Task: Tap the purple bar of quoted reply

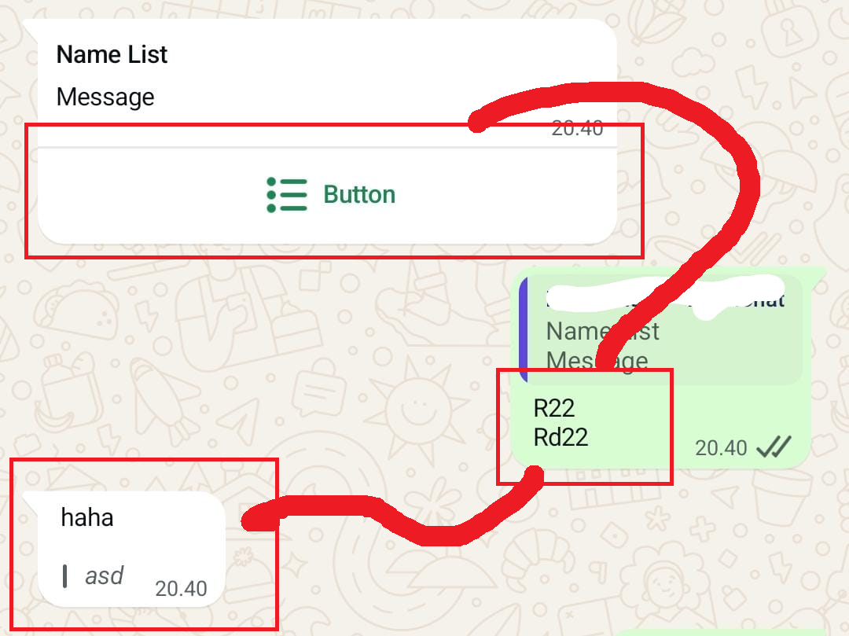Action: pos(523,329)
